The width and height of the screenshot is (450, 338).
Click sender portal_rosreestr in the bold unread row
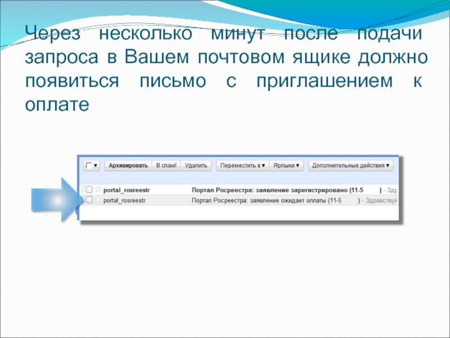127,190
